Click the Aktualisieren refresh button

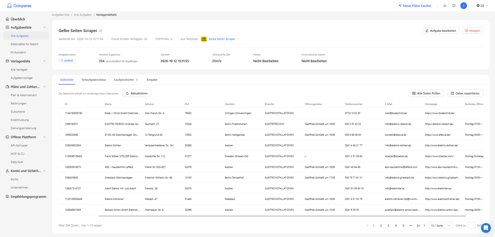click(x=137, y=93)
